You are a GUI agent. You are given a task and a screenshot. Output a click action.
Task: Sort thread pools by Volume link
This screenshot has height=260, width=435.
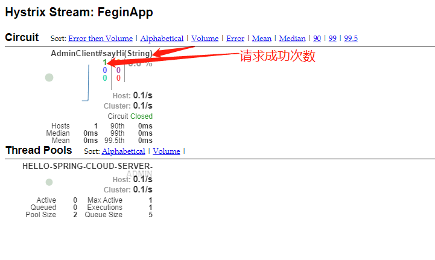tap(167, 151)
